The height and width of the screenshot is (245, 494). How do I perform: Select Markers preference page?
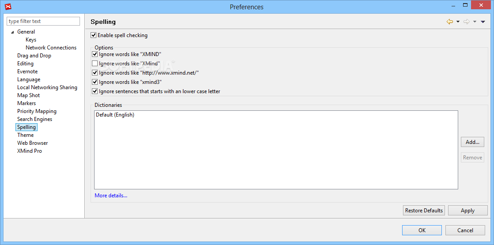coord(27,103)
